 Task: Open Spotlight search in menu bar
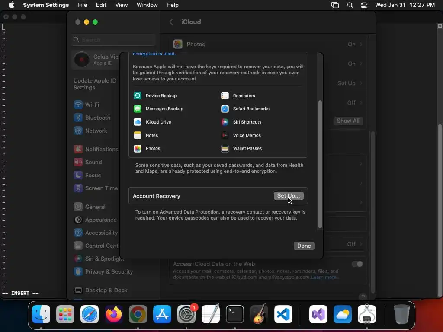pos(350,5)
